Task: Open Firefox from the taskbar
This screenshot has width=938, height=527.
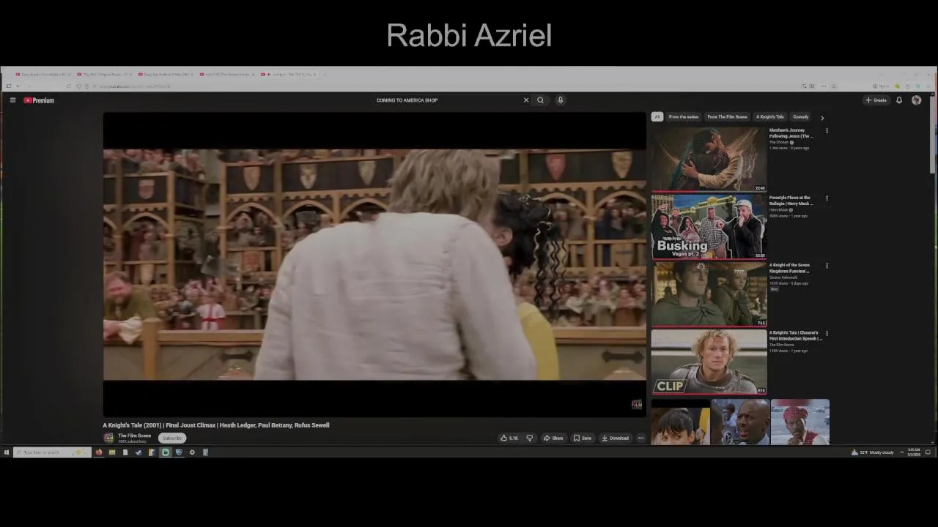Action: click(x=99, y=452)
